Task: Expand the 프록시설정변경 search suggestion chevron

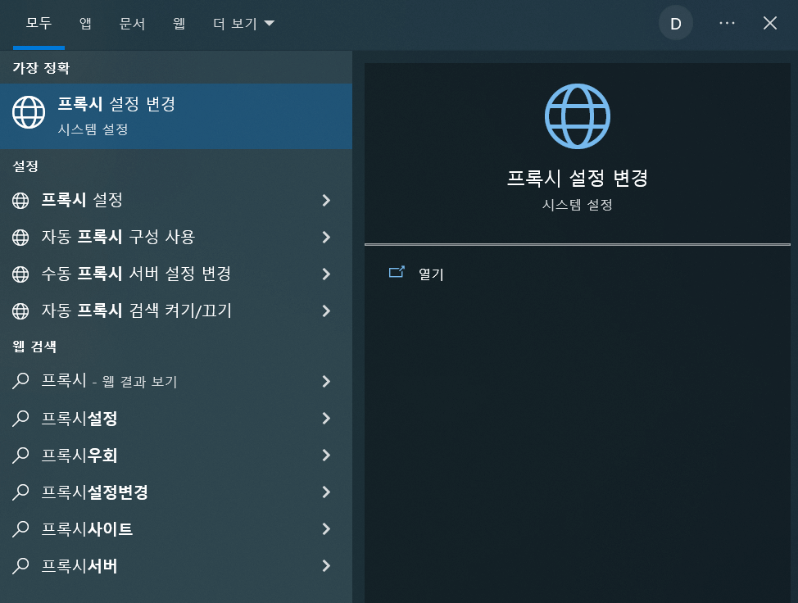Action: (325, 492)
